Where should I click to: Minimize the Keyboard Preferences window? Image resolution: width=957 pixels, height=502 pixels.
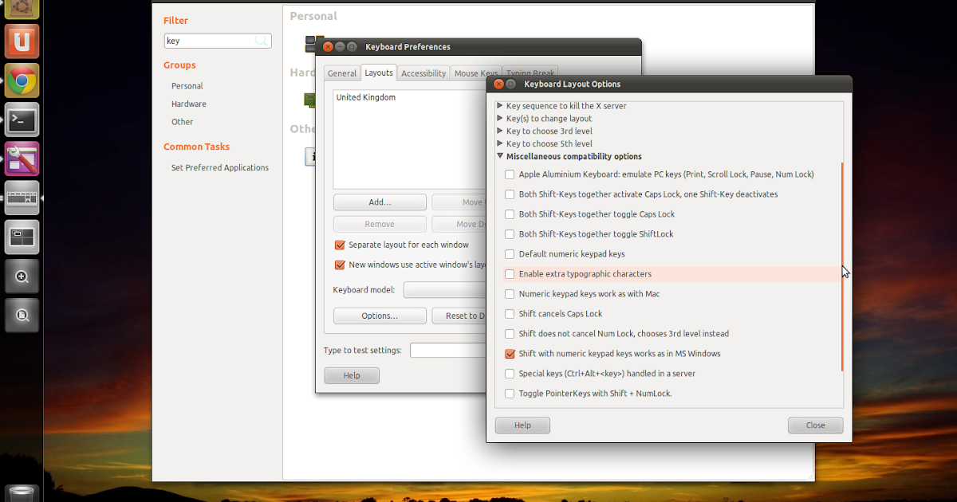[x=340, y=47]
